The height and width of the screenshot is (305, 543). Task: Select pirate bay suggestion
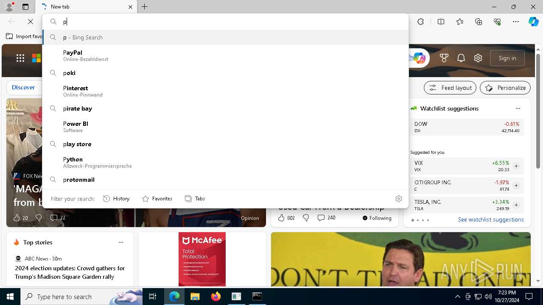[x=225, y=108]
